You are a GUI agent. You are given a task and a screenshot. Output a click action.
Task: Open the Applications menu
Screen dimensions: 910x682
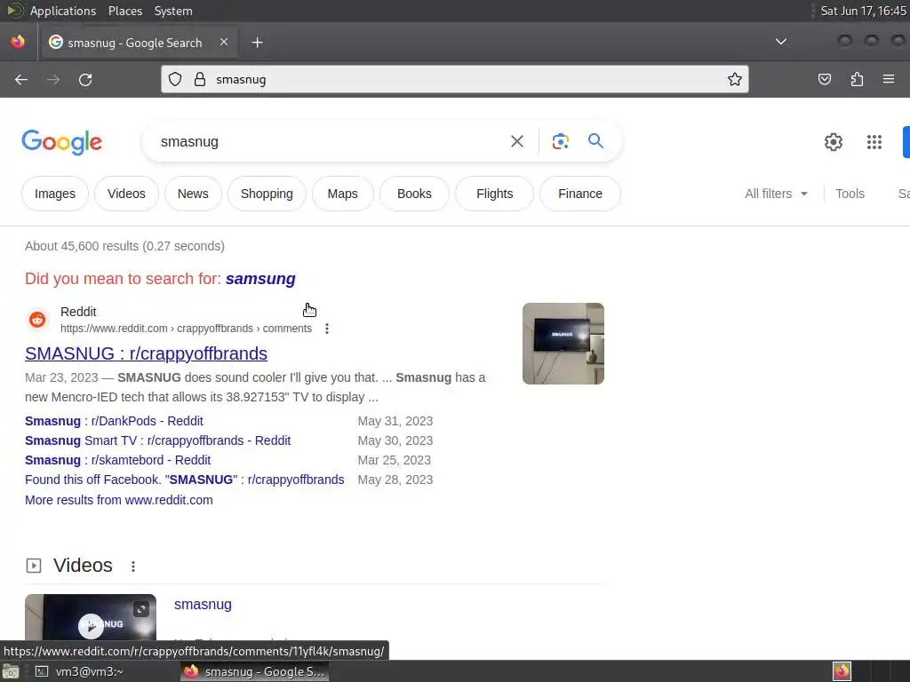(x=63, y=11)
